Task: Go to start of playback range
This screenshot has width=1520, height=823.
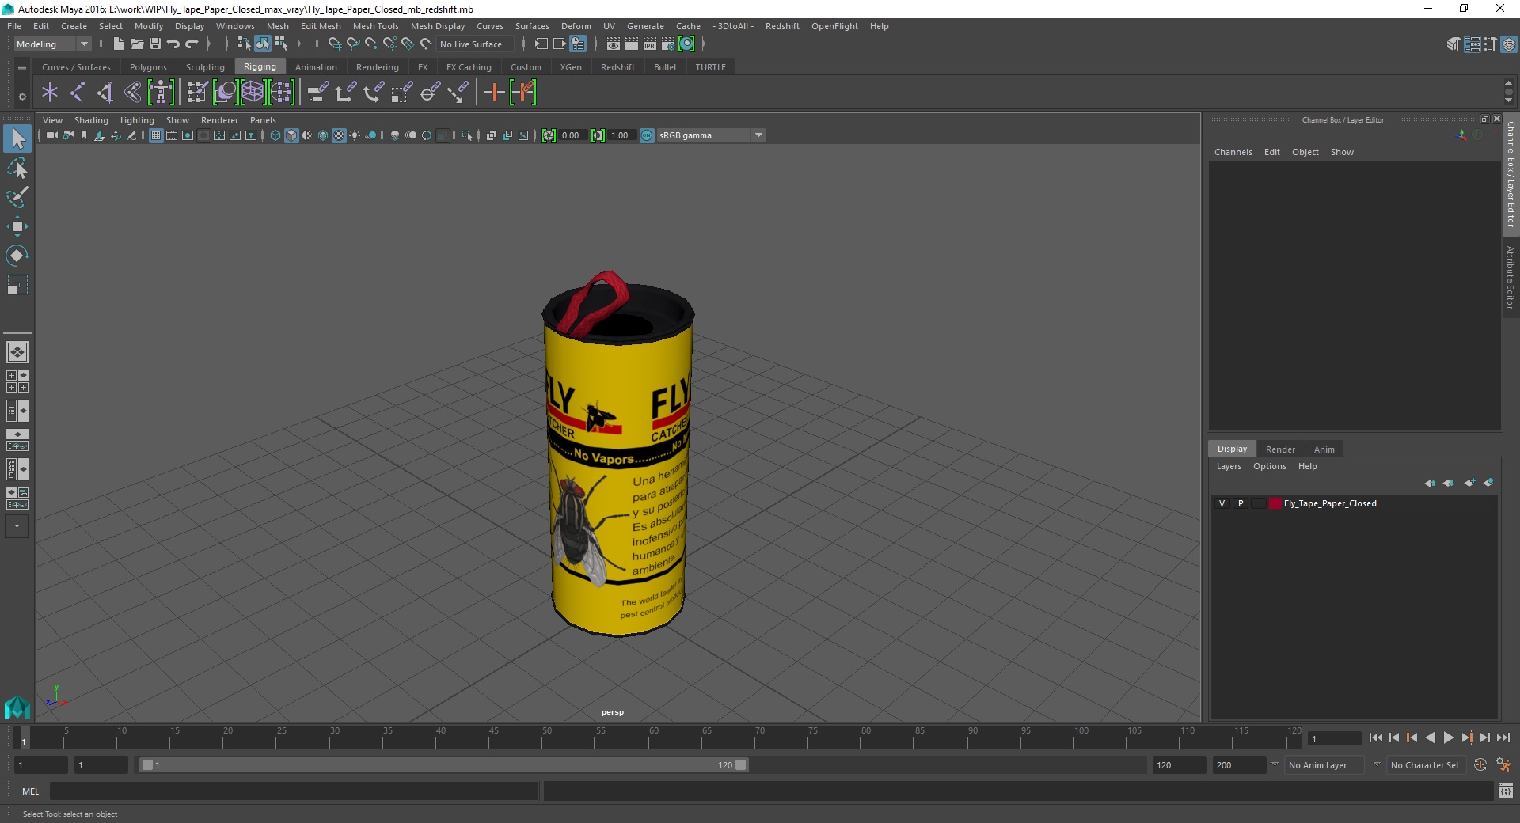Action: tap(1376, 738)
